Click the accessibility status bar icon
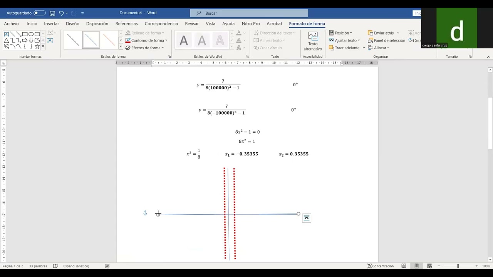 click(x=107, y=266)
